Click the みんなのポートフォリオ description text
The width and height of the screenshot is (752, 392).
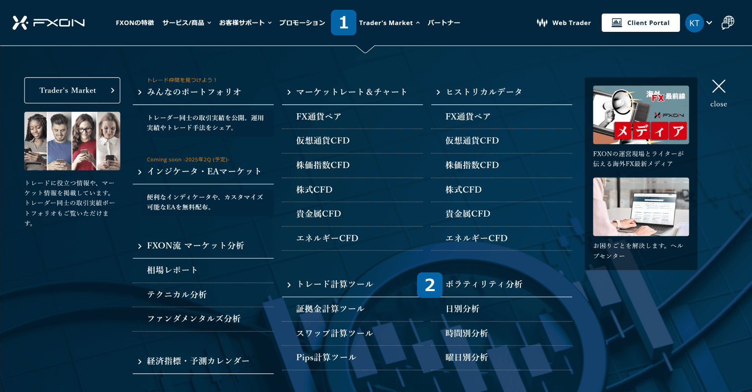[x=205, y=122]
